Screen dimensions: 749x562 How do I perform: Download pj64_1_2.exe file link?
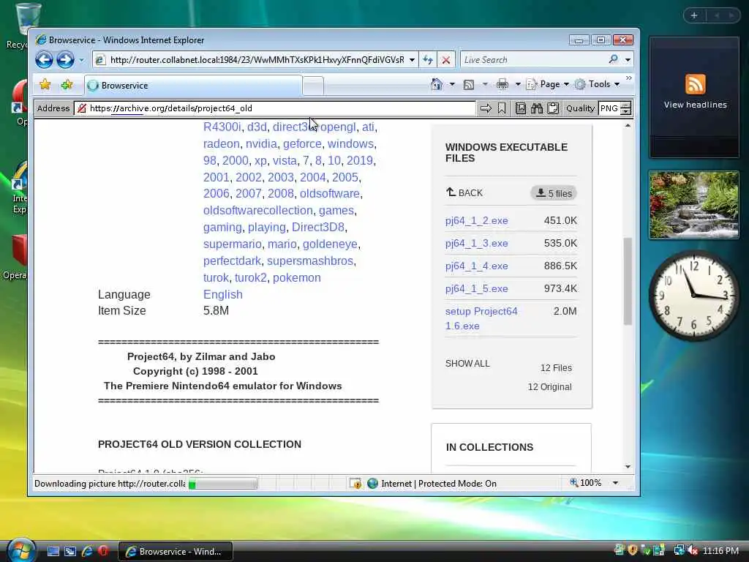point(476,220)
